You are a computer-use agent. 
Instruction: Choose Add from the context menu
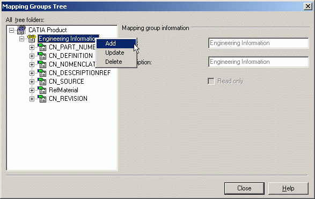pyautogui.click(x=116, y=43)
